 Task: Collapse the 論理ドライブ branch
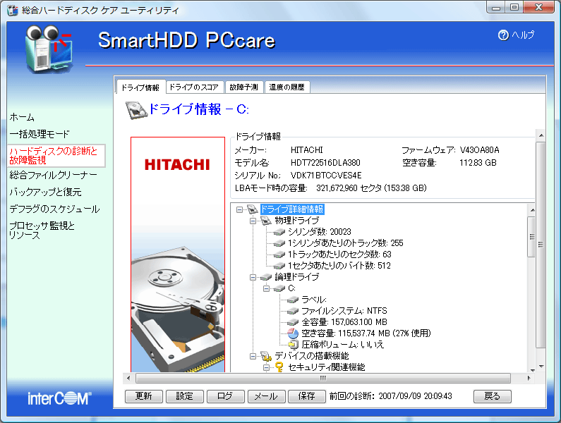(x=253, y=278)
